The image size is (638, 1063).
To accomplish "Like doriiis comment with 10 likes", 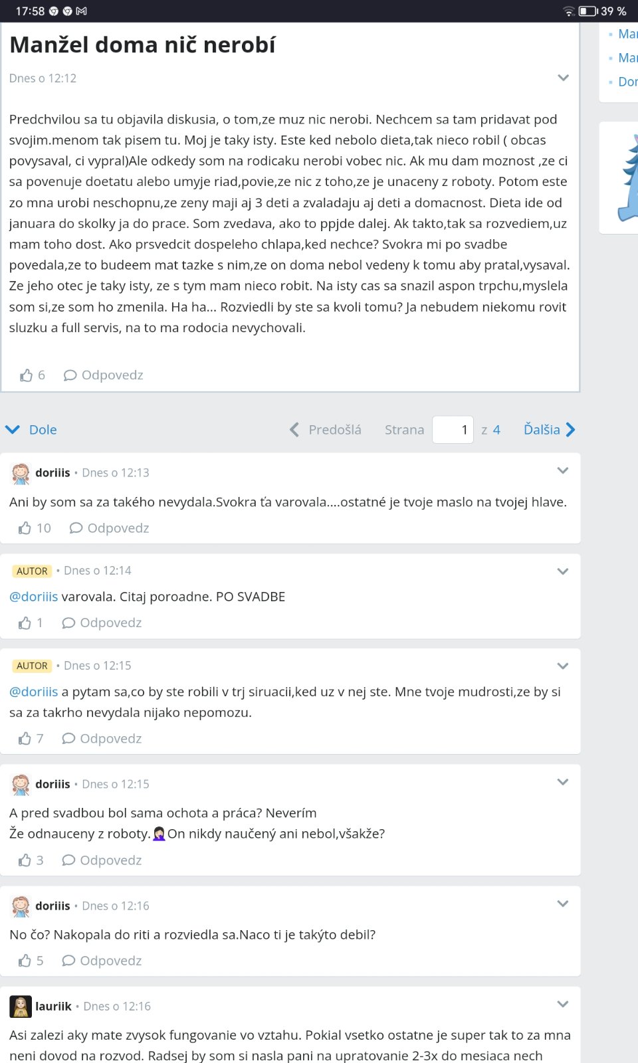I will click(x=25, y=528).
